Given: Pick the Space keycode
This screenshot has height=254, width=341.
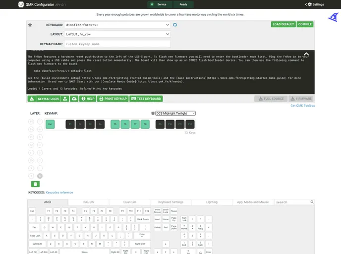Looking at the screenshot, I should pos(85,252).
